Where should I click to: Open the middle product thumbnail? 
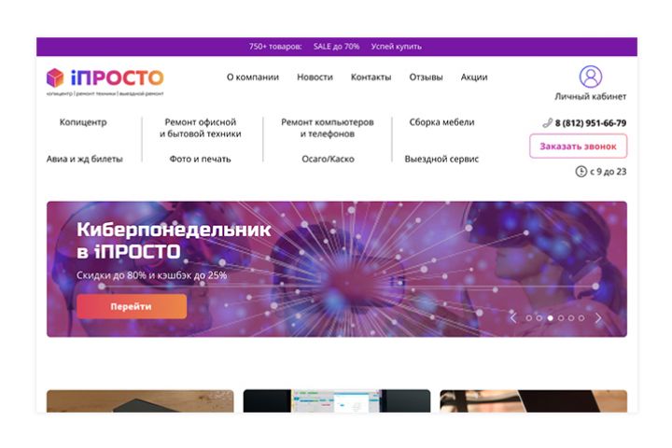[337, 400]
